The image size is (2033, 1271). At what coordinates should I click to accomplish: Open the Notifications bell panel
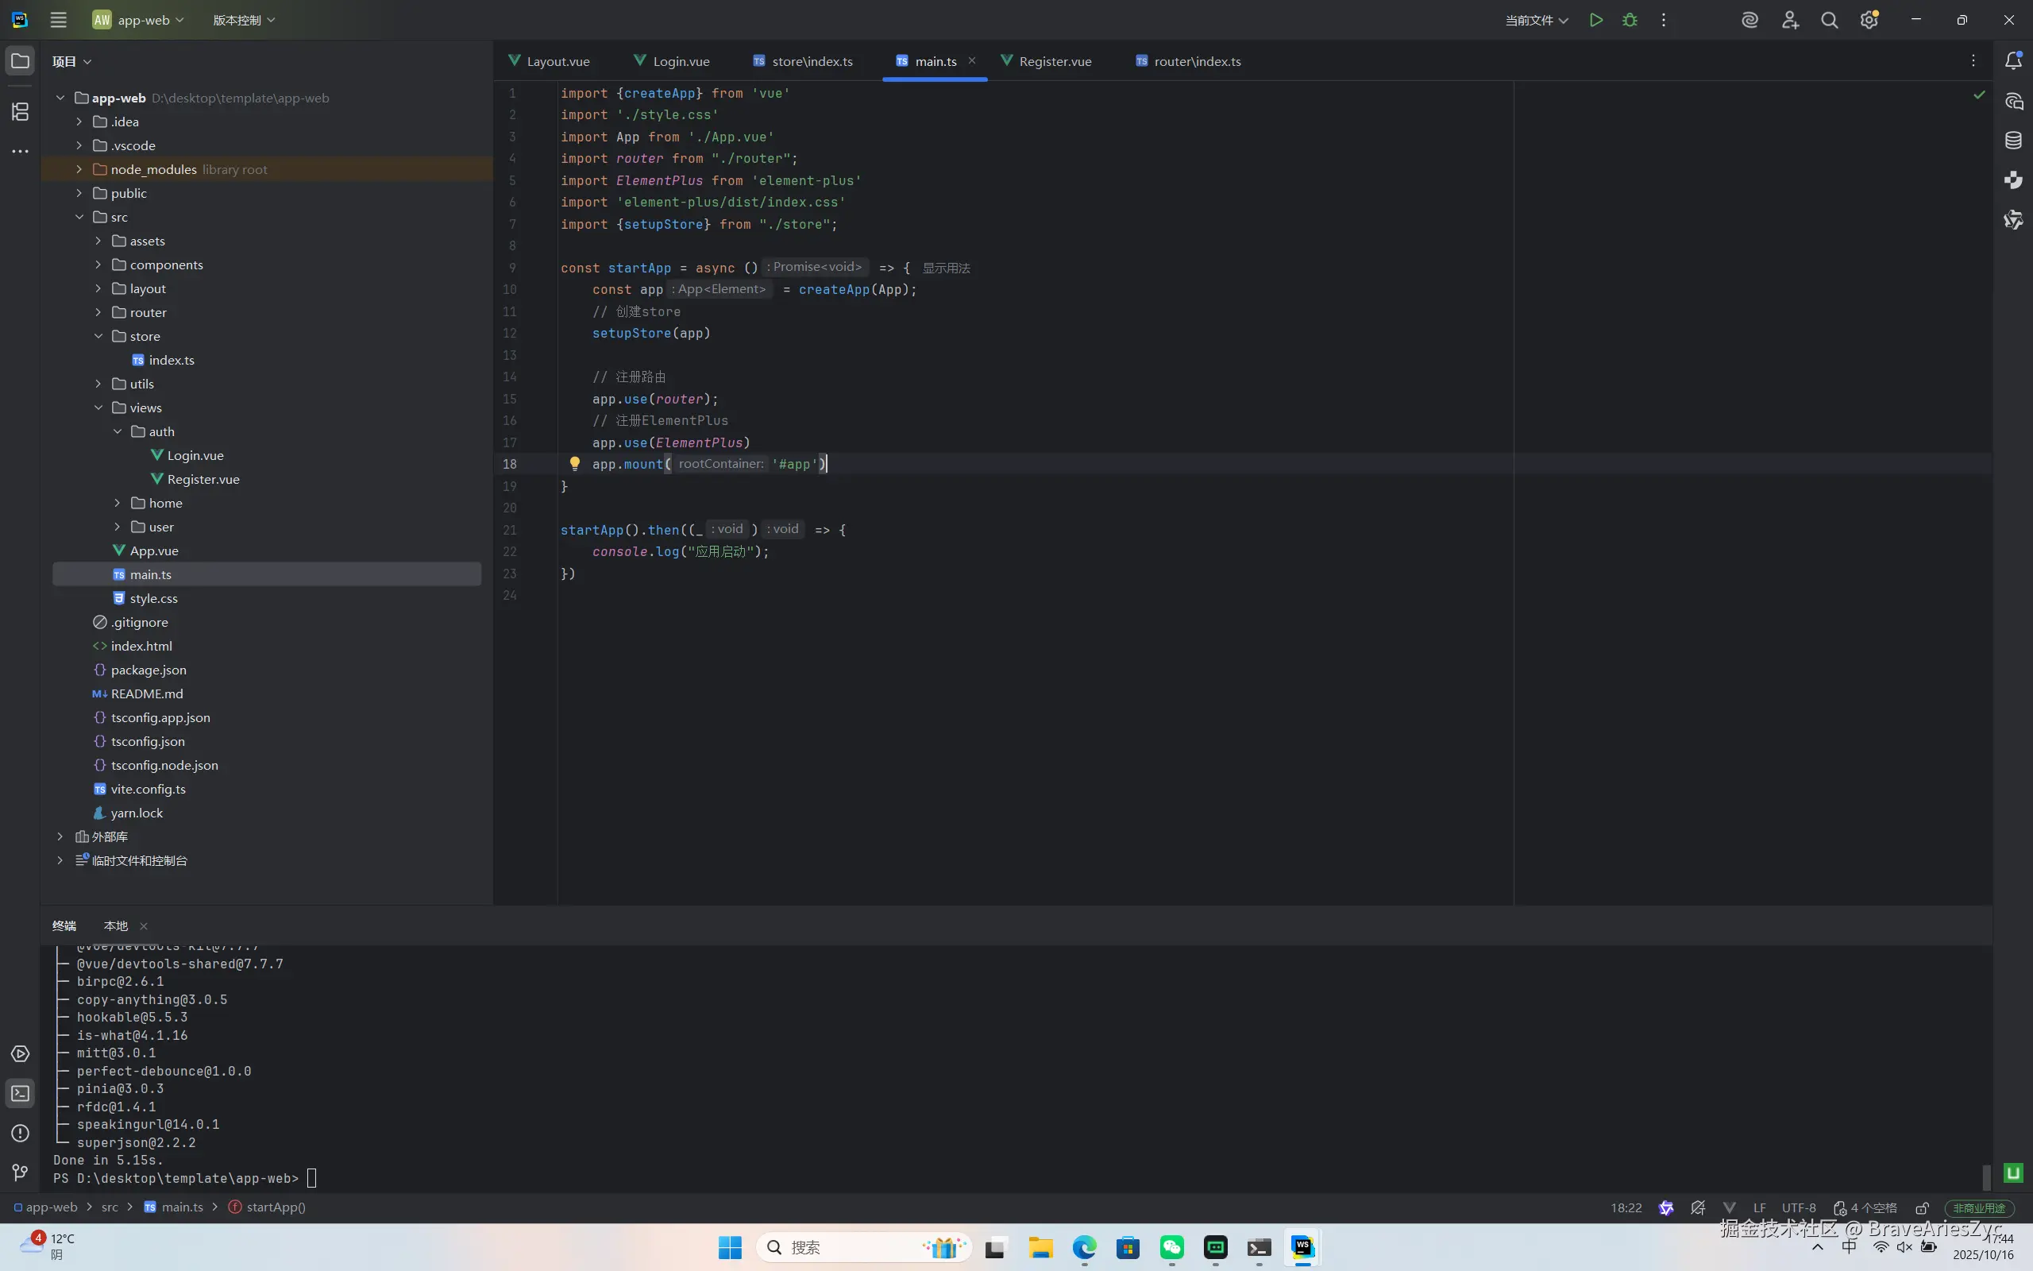point(2013,60)
